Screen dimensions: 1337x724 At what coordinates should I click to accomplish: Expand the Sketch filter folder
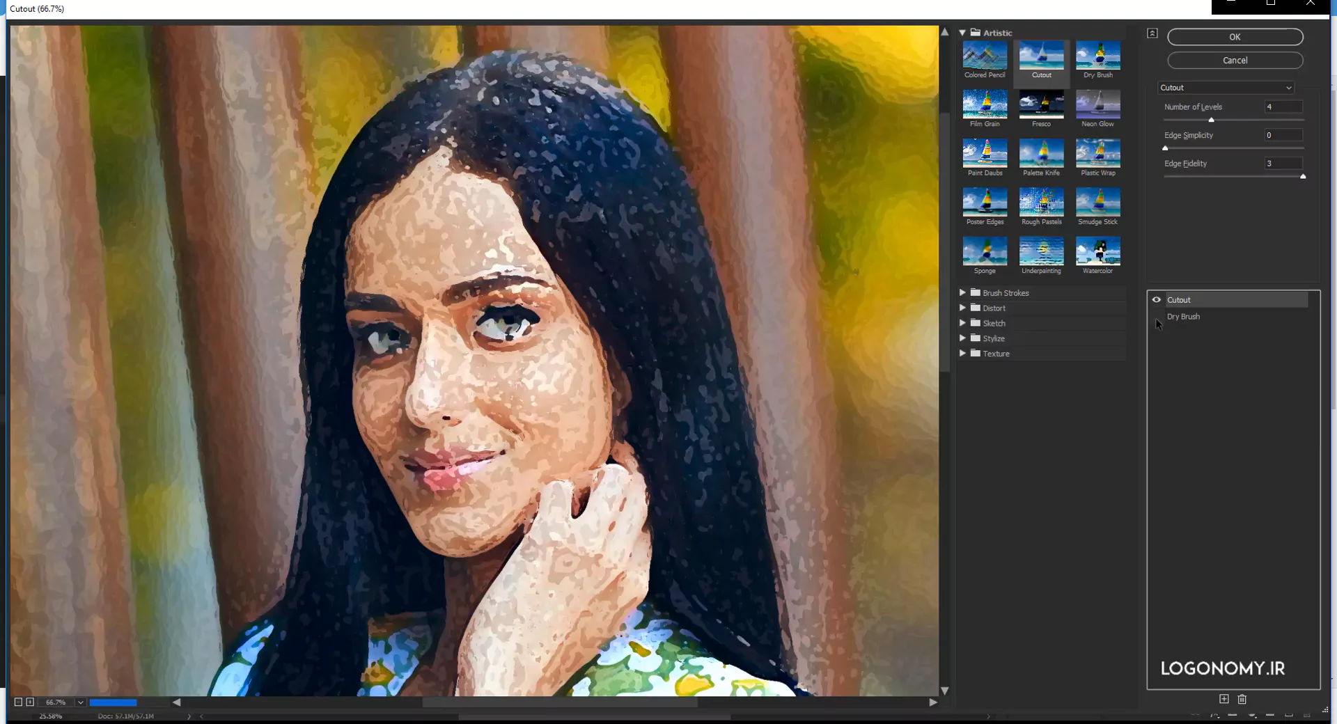pos(962,323)
